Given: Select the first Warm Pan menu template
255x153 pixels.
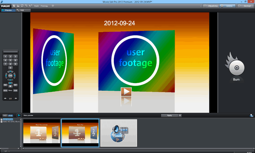Looking at the screenshot, I should coord(42,133).
